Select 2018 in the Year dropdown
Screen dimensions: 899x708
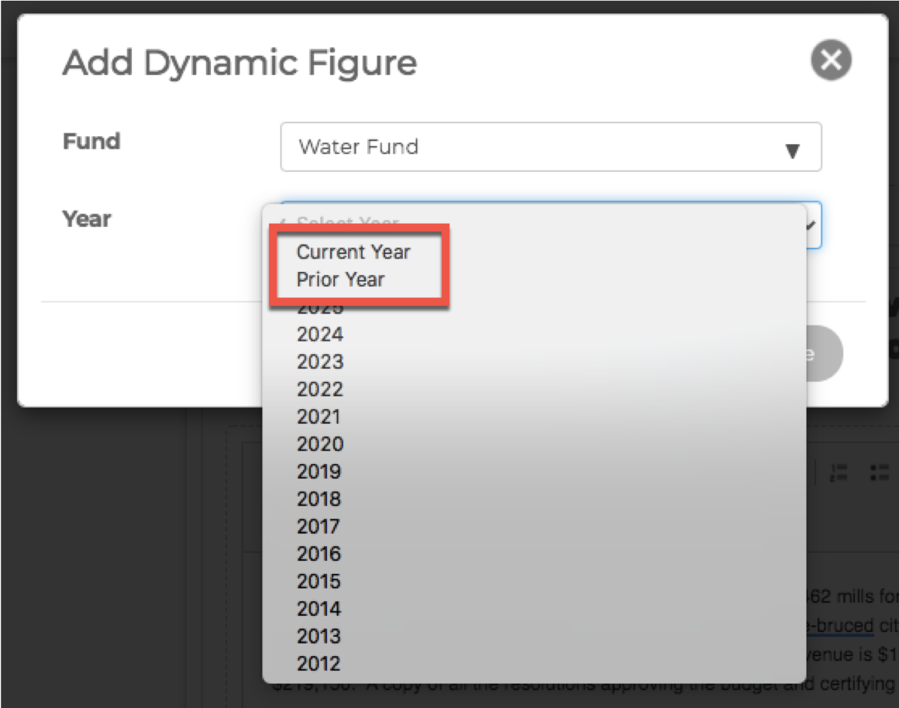[319, 500]
